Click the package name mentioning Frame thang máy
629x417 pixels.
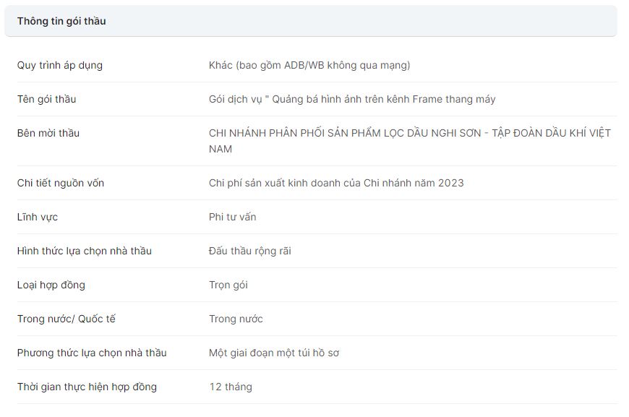point(352,99)
